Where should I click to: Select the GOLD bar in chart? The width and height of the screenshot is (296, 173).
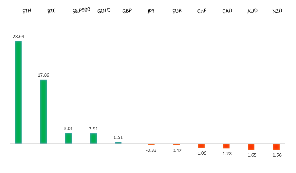(x=93, y=138)
